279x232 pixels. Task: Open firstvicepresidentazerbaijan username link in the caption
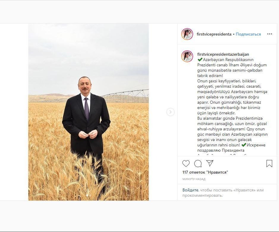[x=223, y=54]
